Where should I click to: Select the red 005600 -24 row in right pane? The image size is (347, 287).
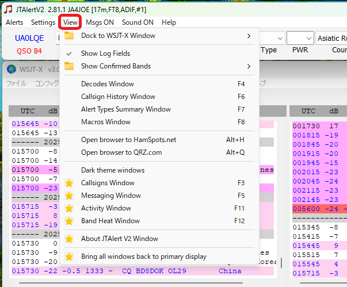click(x=319, y=209)
